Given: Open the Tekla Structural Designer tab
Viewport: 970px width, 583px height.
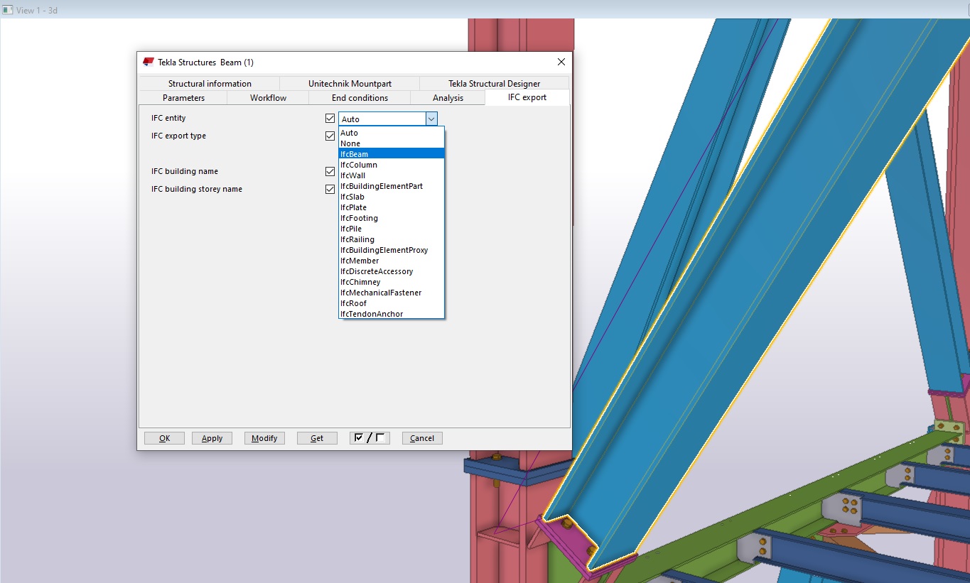Looking at the screenshot, I should [x=494, y=83].
